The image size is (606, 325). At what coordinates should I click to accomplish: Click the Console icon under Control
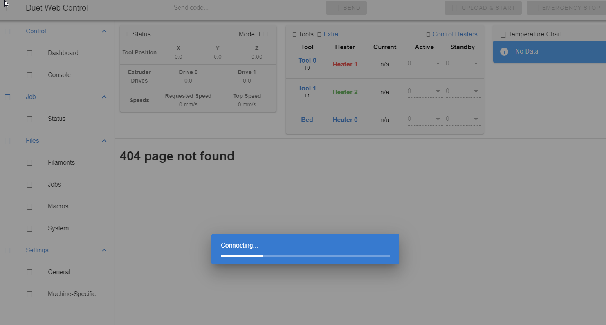pos(30,75)
